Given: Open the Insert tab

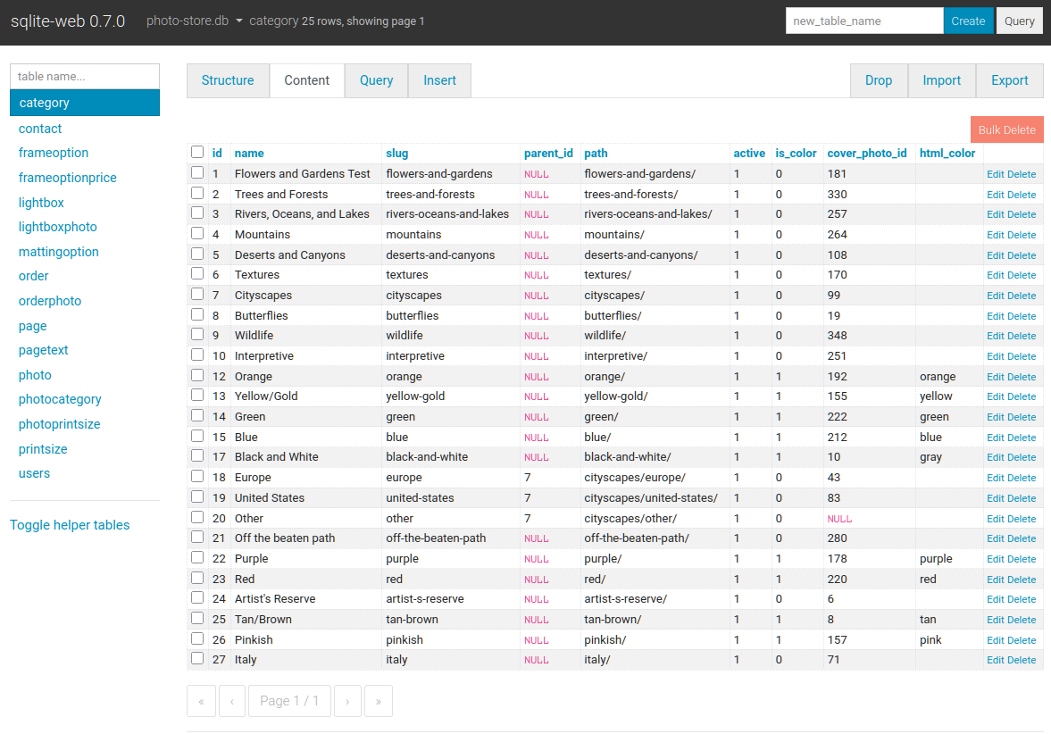Looking at the screenshot, I should 439,80.
